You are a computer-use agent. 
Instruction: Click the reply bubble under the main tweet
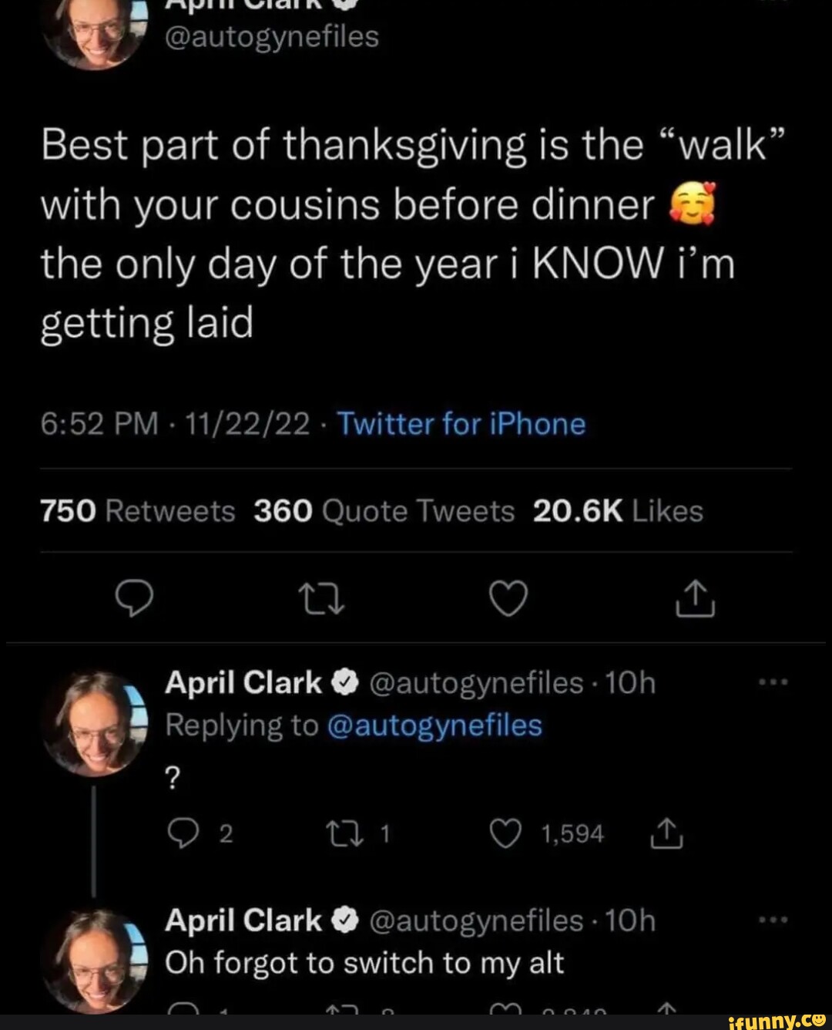[x=134, y=599]
